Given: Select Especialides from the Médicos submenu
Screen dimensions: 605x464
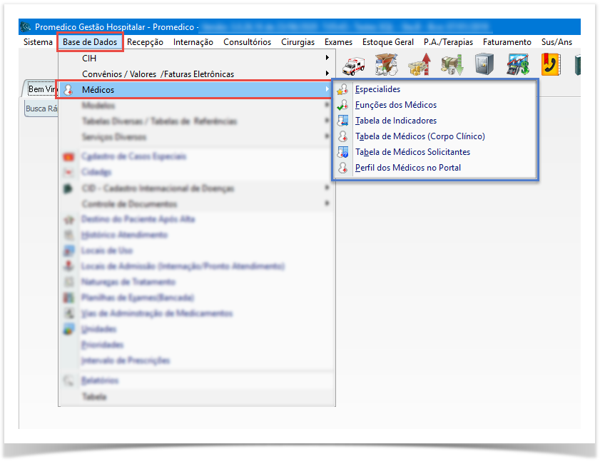Looking at the screenshot, I should [377, 90].
